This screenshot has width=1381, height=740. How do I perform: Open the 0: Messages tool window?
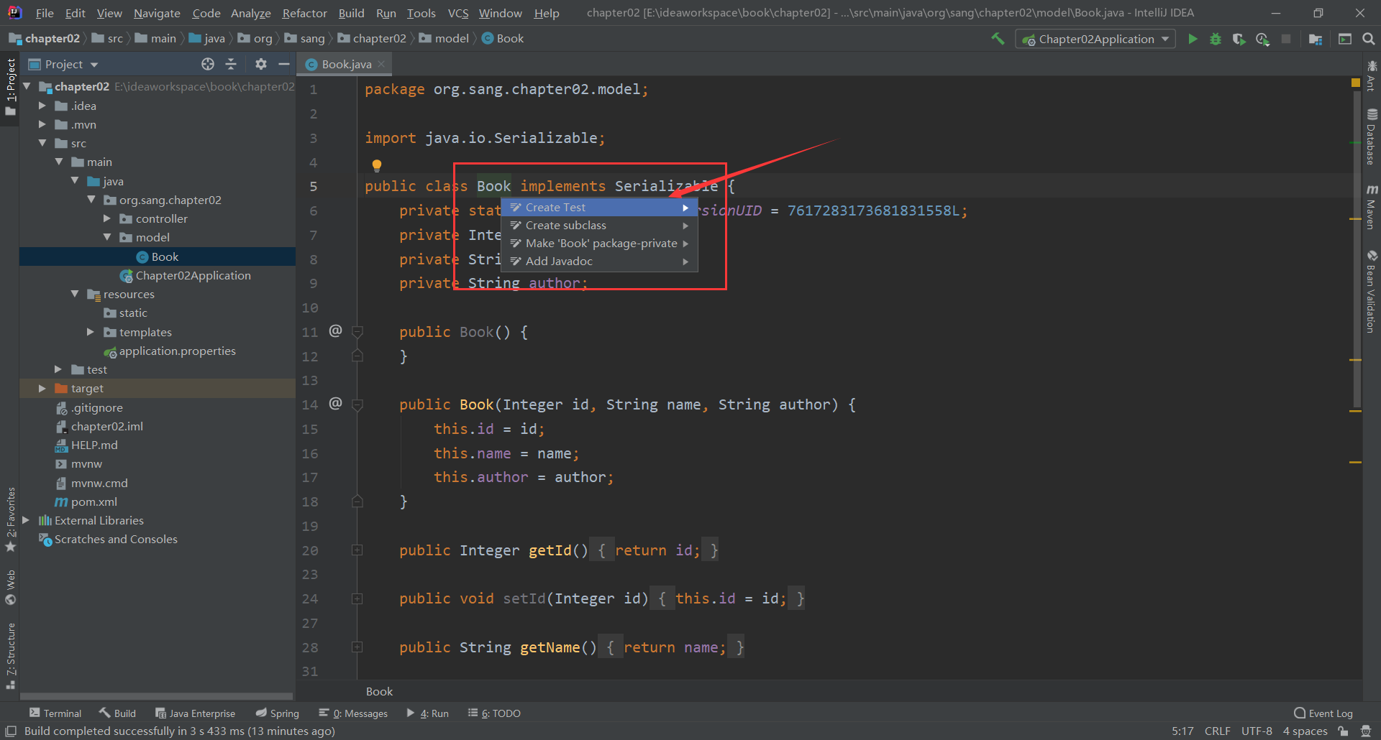353,713
